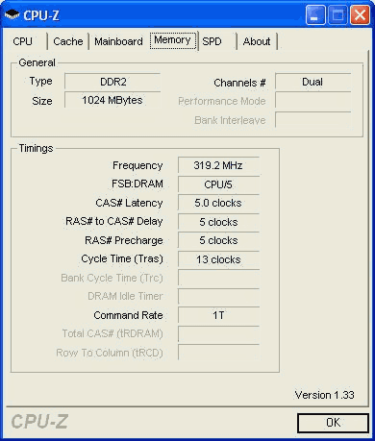Click the Cycle Time (Tras) label
This screenshot has height=441, width=375.
point(122,258)
